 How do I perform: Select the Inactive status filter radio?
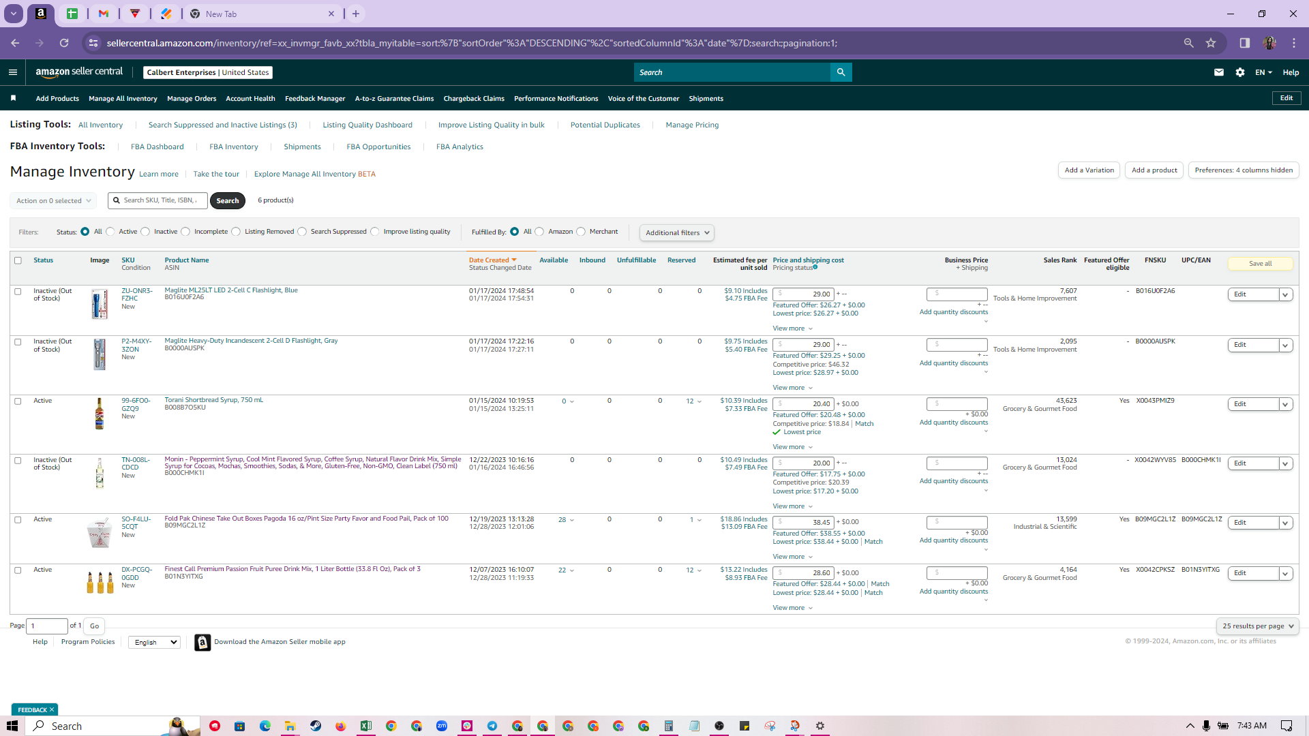point(145,232)
